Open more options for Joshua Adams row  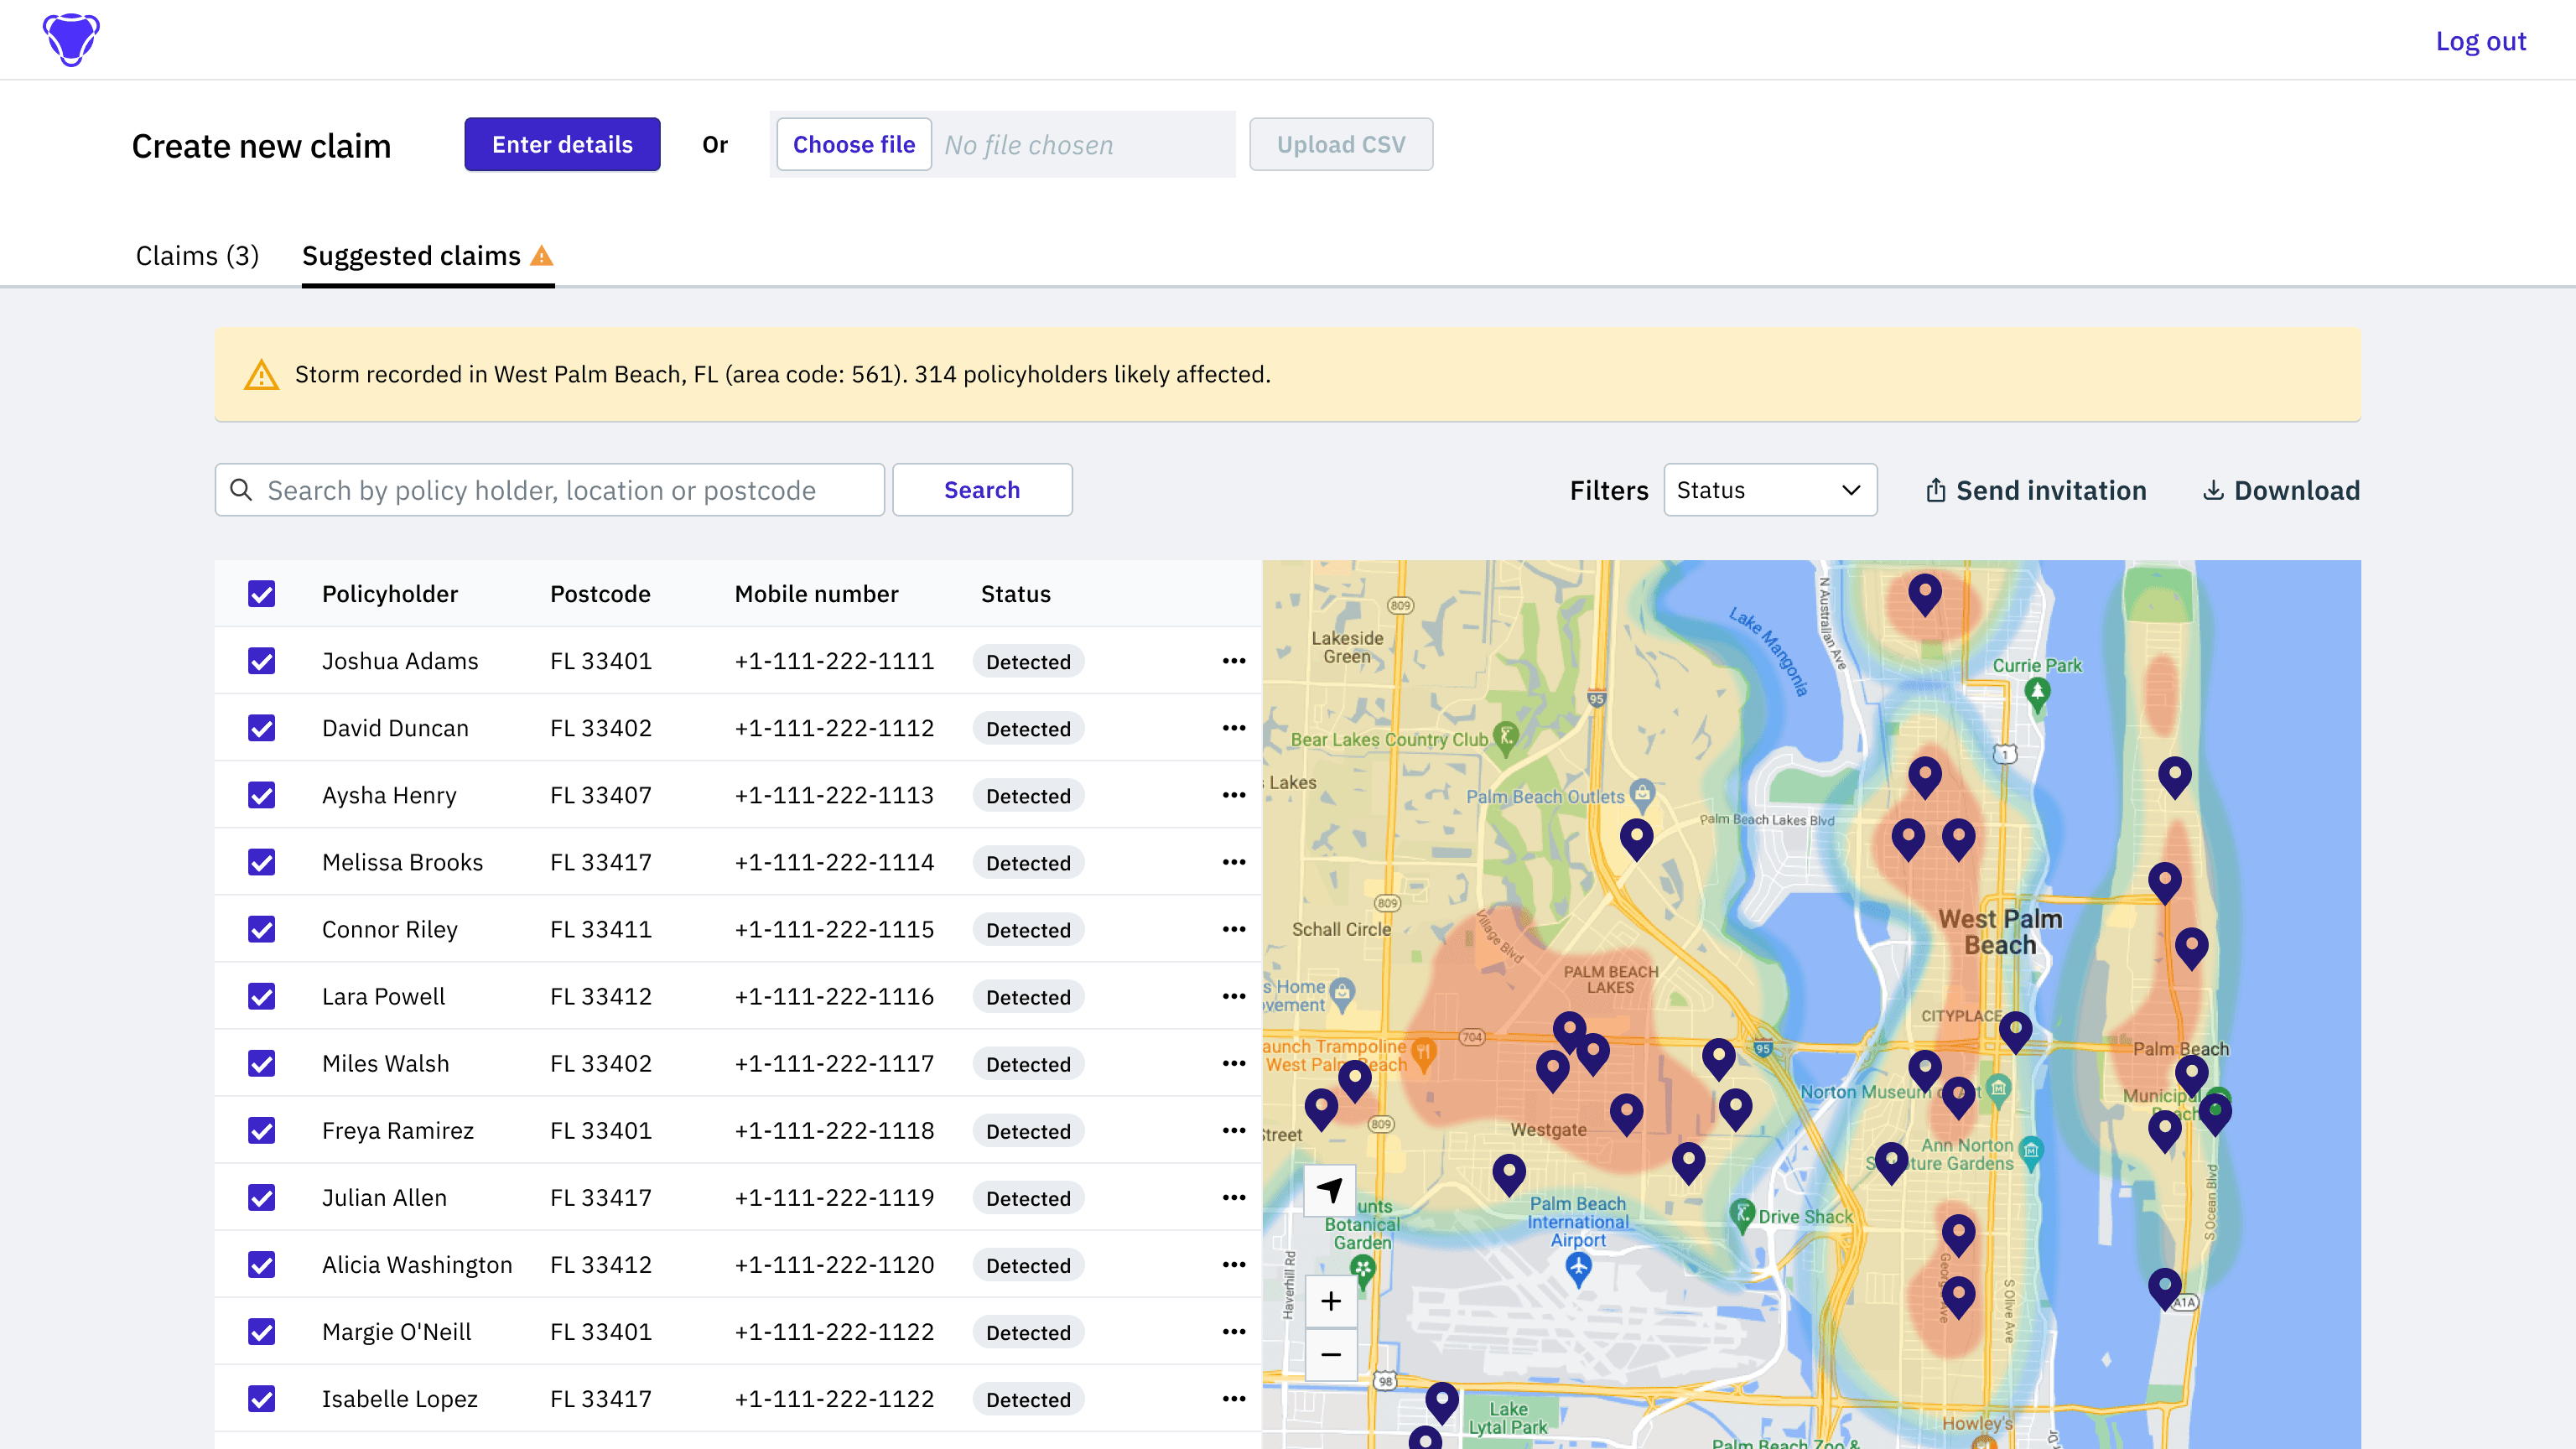tap(1234, 661)
